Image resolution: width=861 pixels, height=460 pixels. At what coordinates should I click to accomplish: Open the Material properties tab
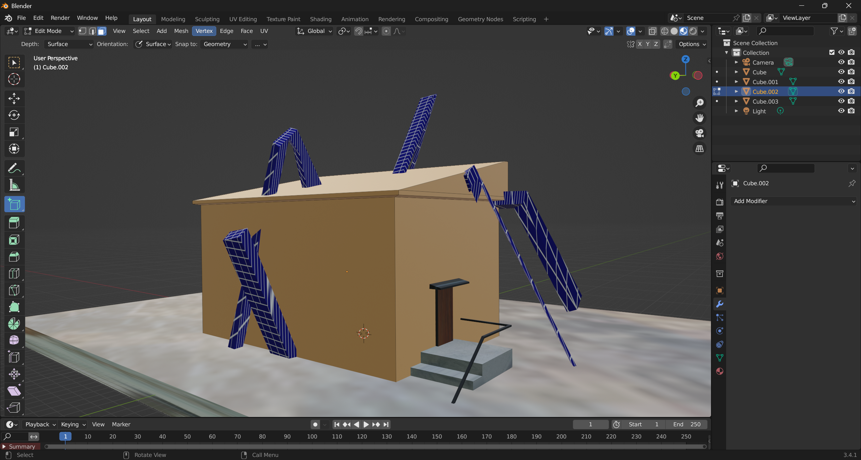point(720,371)
